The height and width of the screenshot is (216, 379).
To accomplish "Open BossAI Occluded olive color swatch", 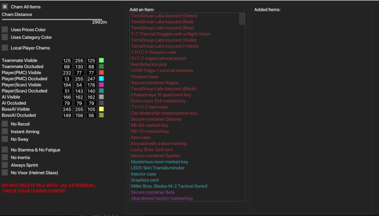I will pos(101,115).
